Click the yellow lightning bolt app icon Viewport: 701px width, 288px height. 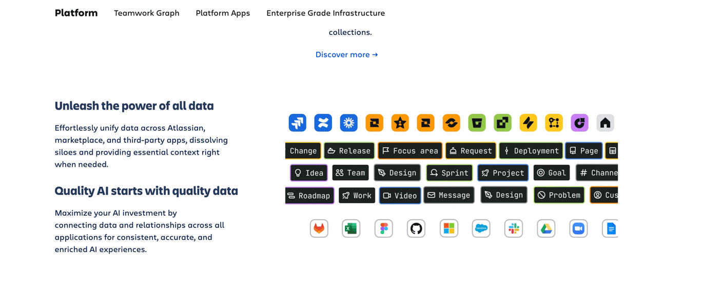pos(528,123)
